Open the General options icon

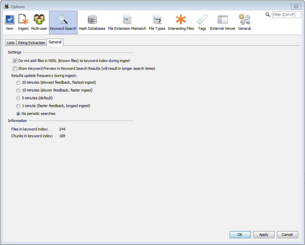(244, 20)
